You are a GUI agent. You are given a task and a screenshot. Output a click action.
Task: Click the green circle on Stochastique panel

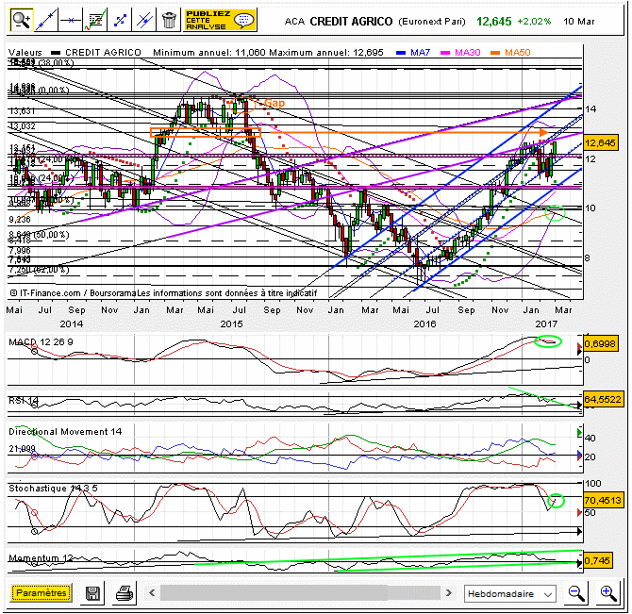tap(557, 501)
